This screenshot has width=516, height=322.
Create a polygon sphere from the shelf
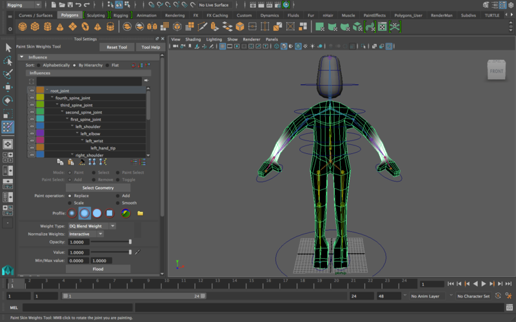pyautogui.click(x=23, y=26)
